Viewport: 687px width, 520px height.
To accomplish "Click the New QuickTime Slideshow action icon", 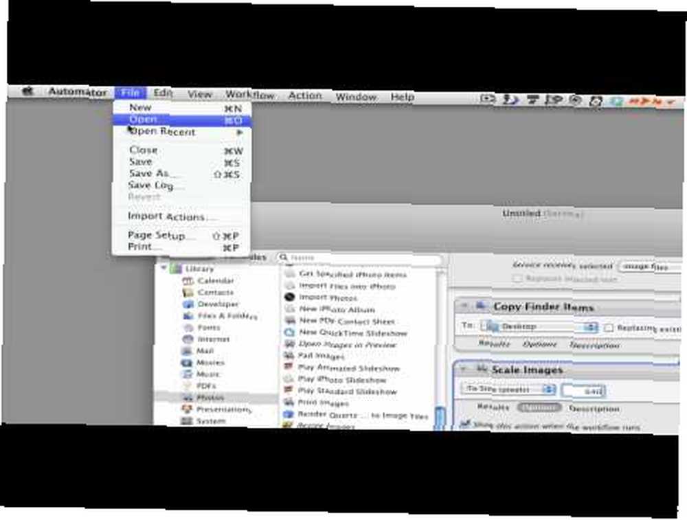I will tap(289, 332).
